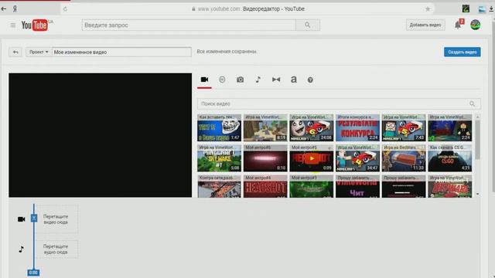This screenshot has height=278, width=495.
Task: Click the Добавить видео button
Action: pos(425,25)
